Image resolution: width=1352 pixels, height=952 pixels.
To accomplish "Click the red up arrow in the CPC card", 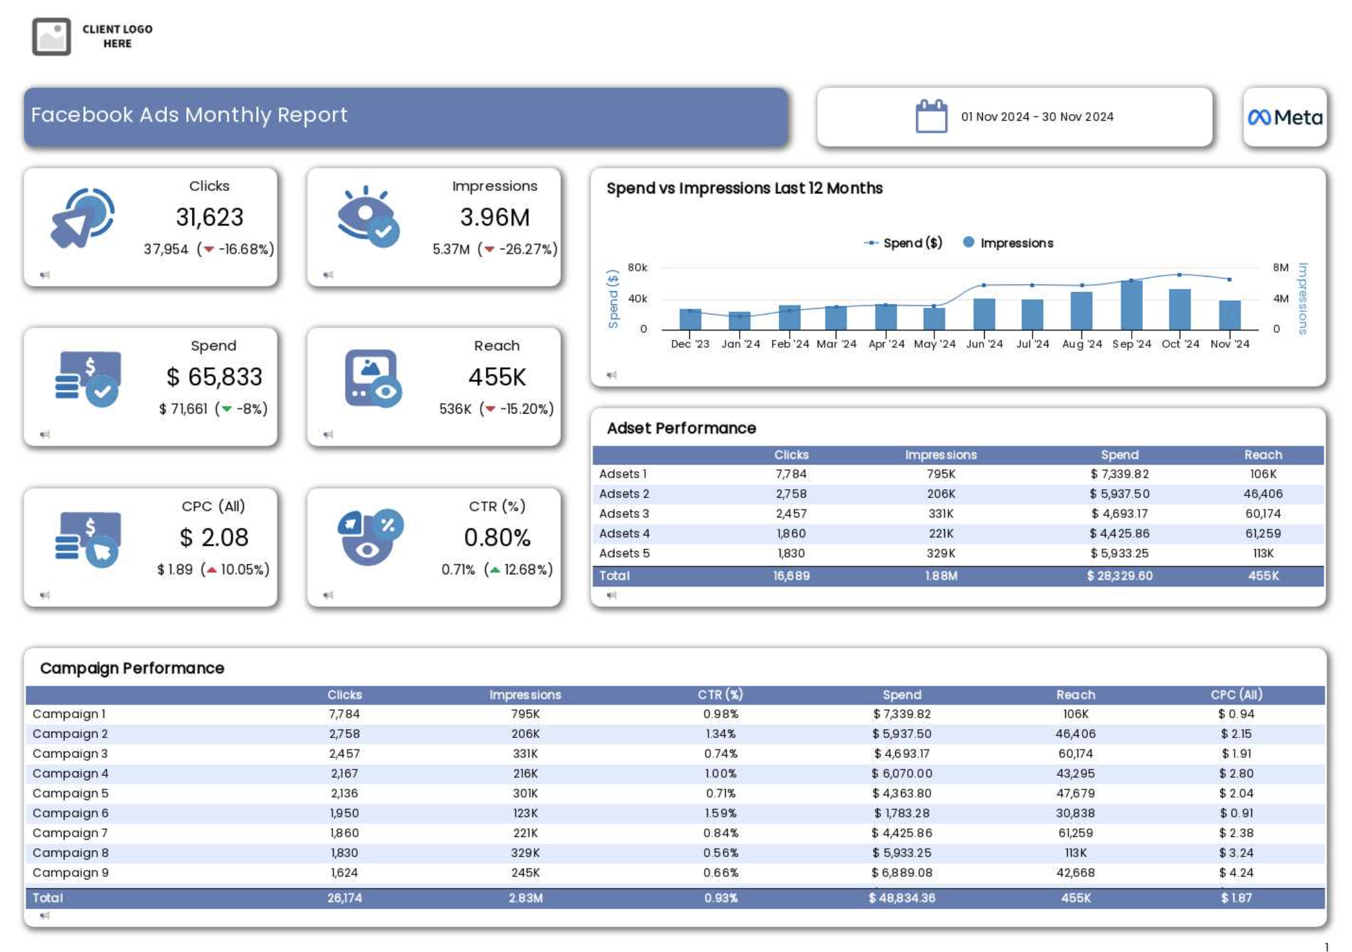I will coord(212,570).
